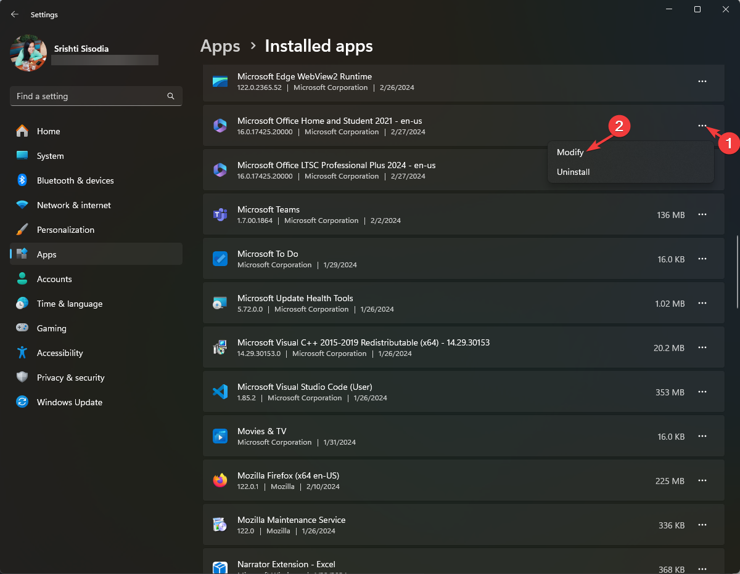The image size is (740, 574).
Task: Click the Microsoft Teams app icon
Action: tap(220, 214)
